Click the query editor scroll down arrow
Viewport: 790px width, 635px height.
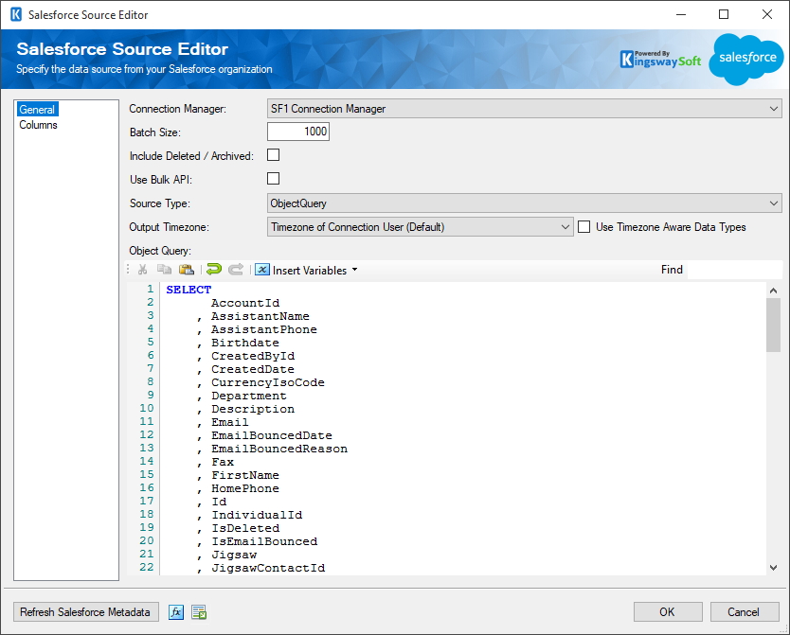tap(773, 568)
